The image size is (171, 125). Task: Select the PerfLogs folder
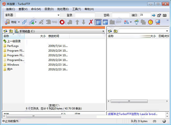click(11, 46)
